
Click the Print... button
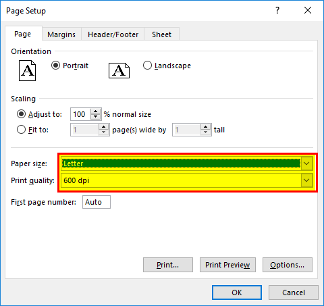(x=168, y=265)
